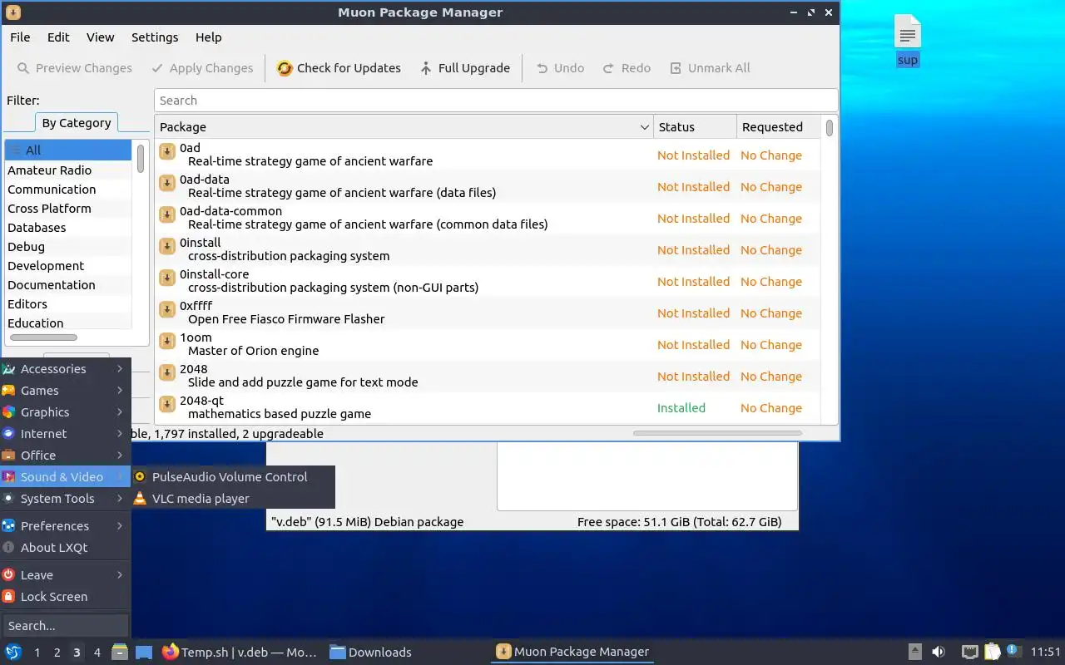The width and height of the screenshot is (1065, 665).
Task: Click the Installed status of 2048-qt
Action: tap(681, 408)
